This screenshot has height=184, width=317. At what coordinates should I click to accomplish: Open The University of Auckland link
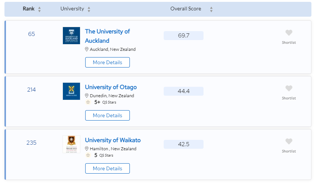pyautogui.click(x=108, y=36)
